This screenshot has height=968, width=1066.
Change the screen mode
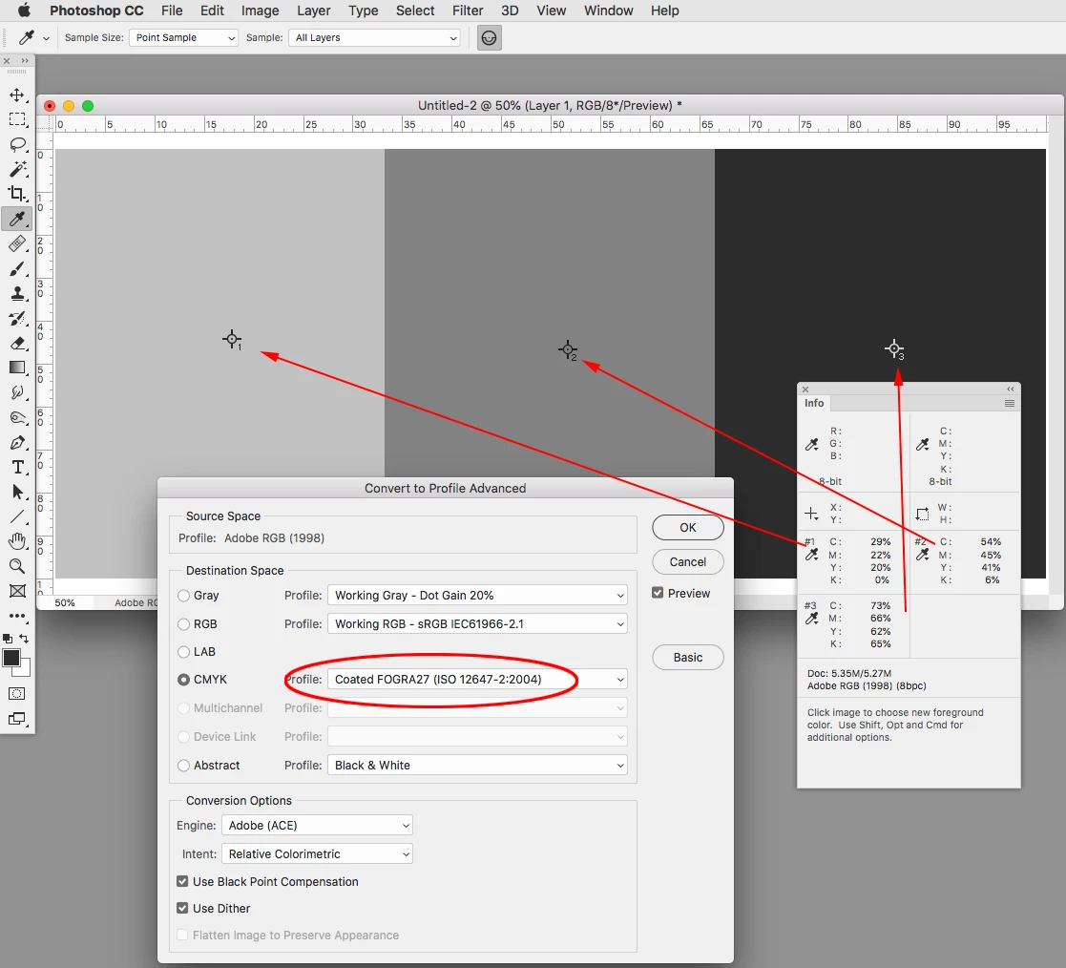[x=17, y=719]
